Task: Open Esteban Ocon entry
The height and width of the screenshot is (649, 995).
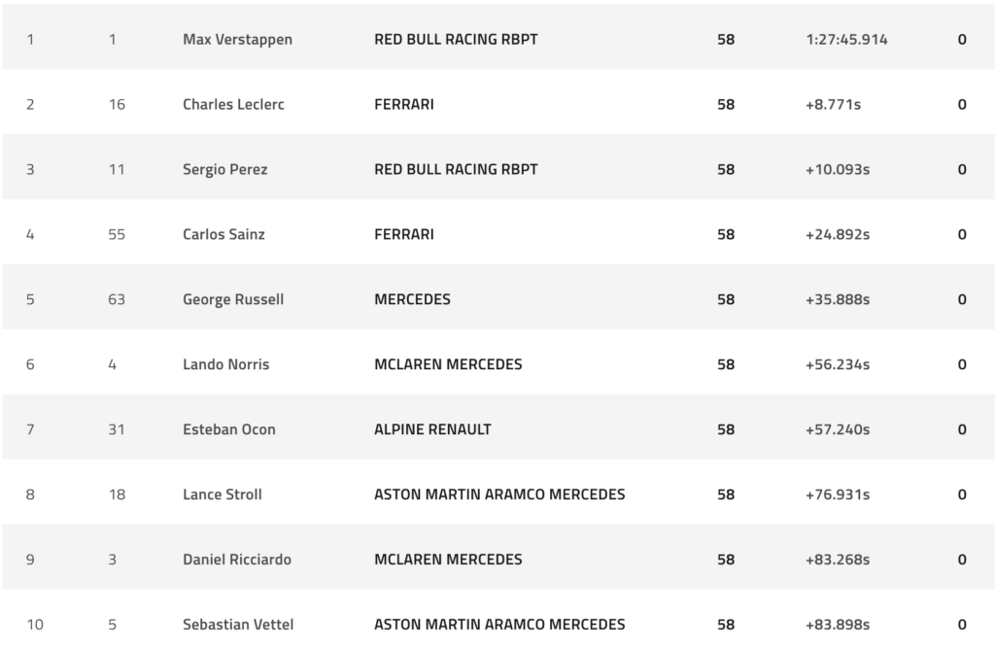Action: click(x=229, y=429)
